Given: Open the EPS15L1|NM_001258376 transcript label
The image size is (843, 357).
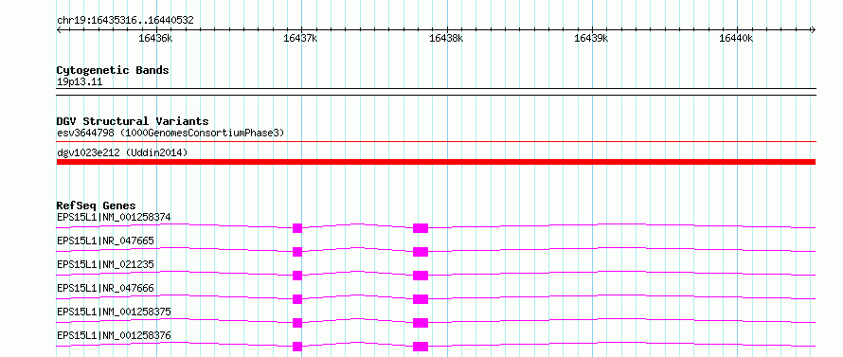Looking at the screenshot, I should (114, 335).
